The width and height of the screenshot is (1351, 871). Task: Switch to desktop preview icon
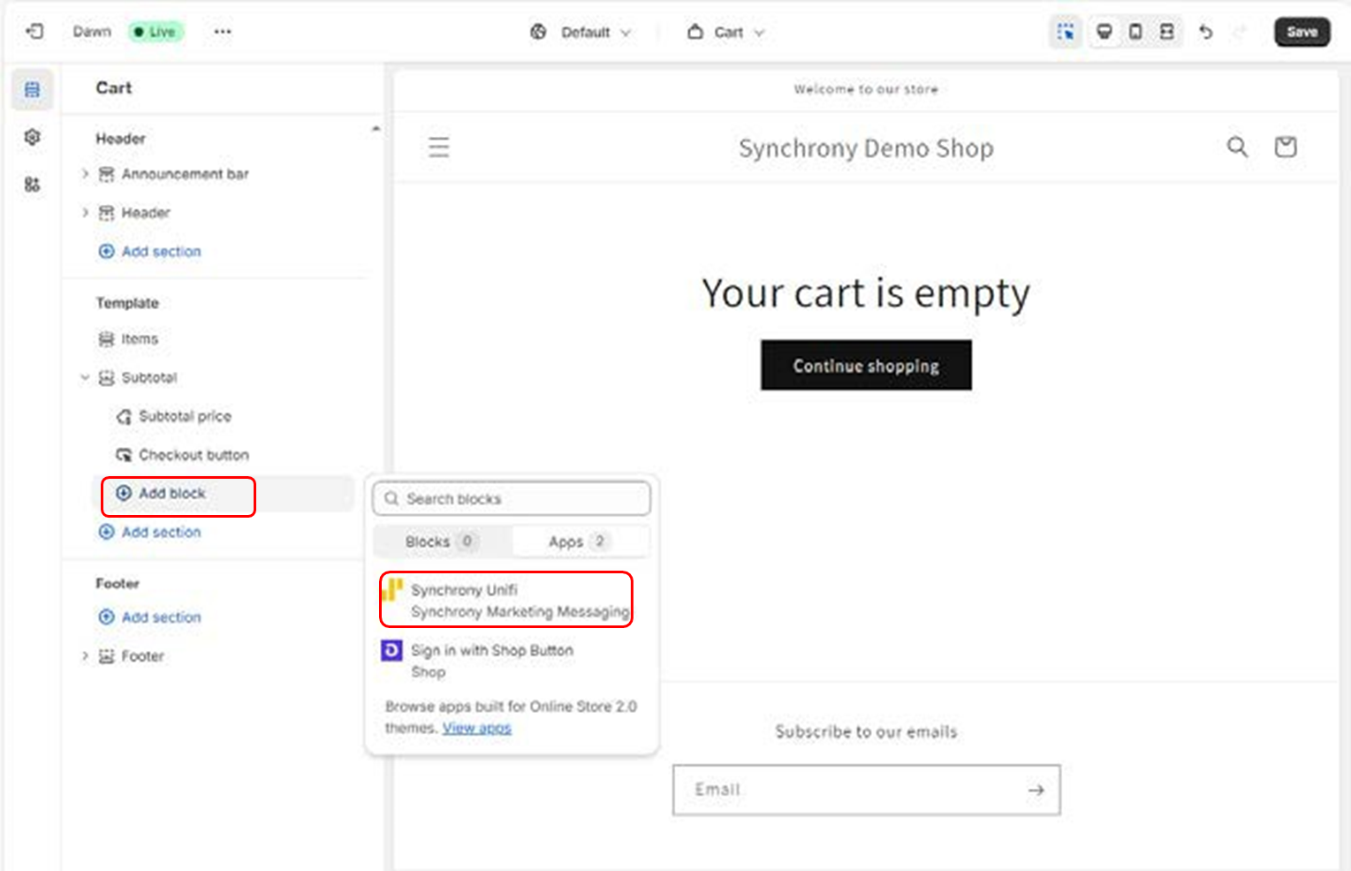1104,32
